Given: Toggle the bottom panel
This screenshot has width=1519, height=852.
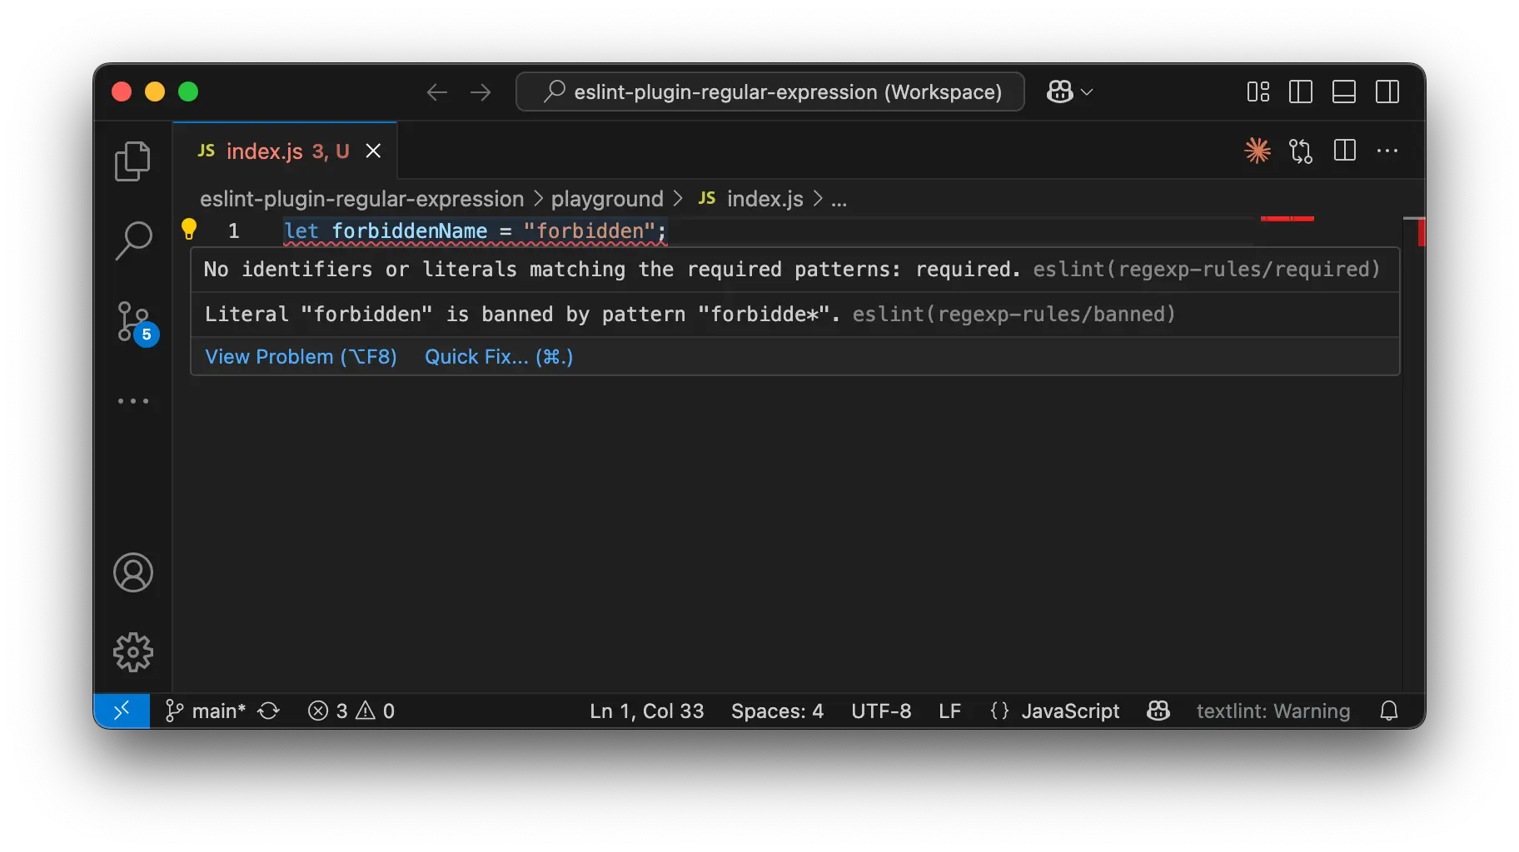Looking at the screenshot, I should point(1343,92).
